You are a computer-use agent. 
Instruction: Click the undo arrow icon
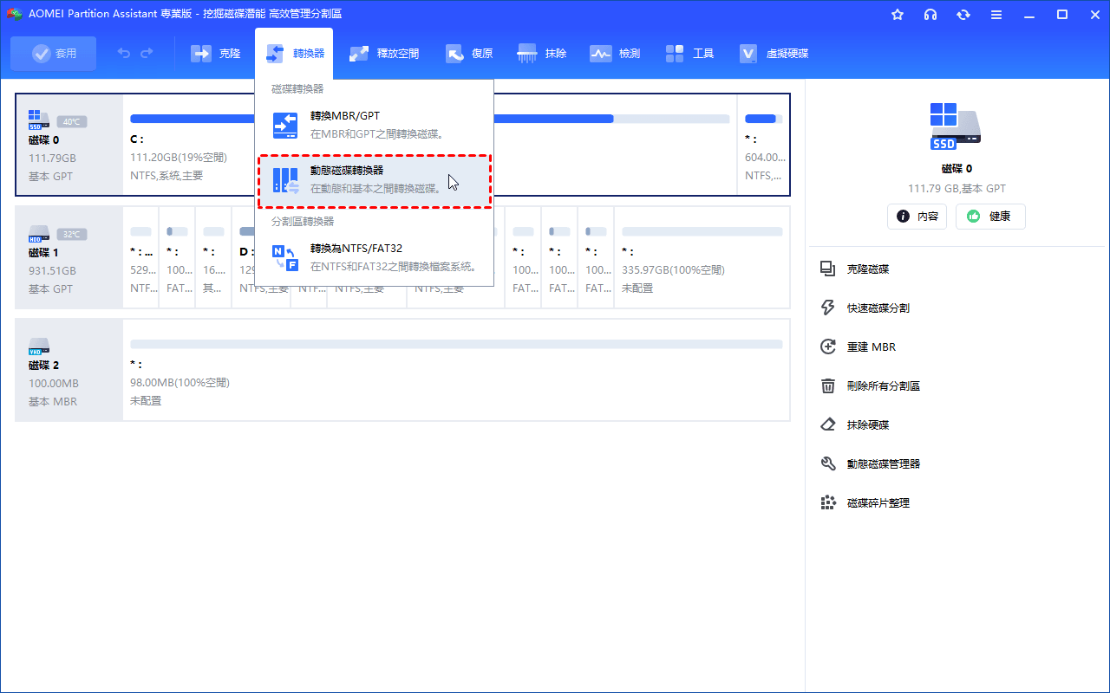click(x=124, y=54)
